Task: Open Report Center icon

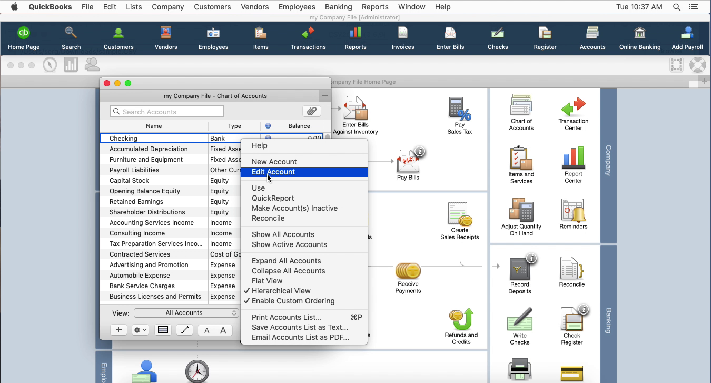Action: point(574,165)
